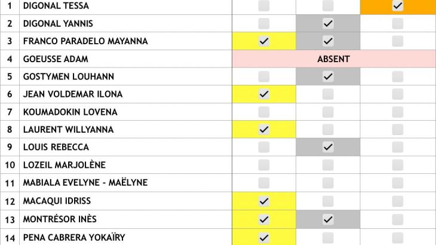Viewport: 436px width, 245px height.
Task: Click the row number 10 cell
Action: point(10,165)
